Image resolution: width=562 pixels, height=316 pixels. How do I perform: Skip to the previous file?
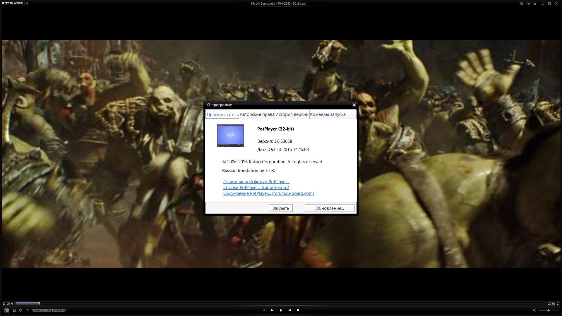pyautogui.click(x=272, y=310)
